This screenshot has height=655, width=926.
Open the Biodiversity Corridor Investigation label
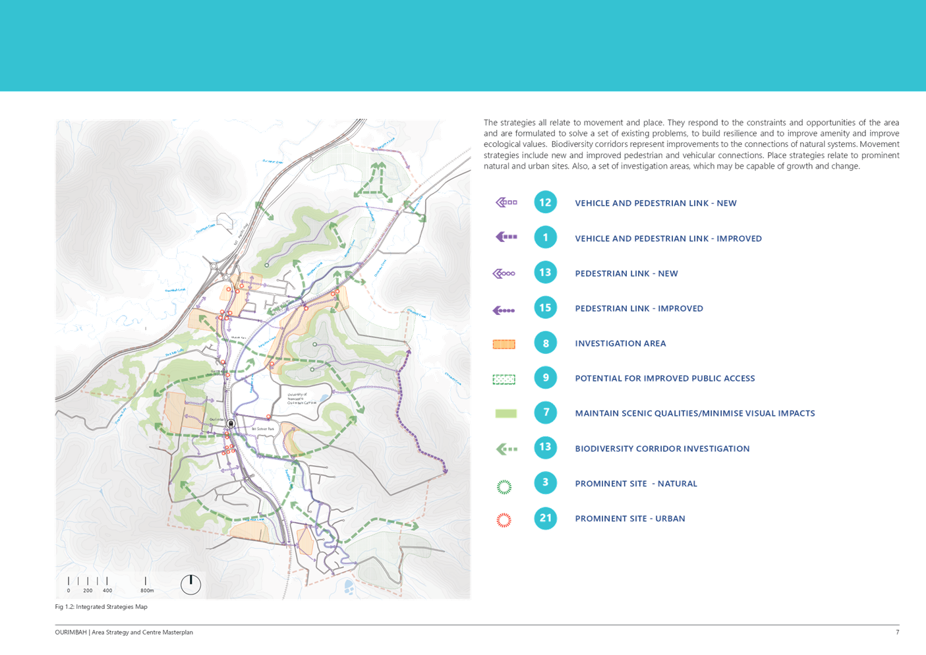coord(662,449)
